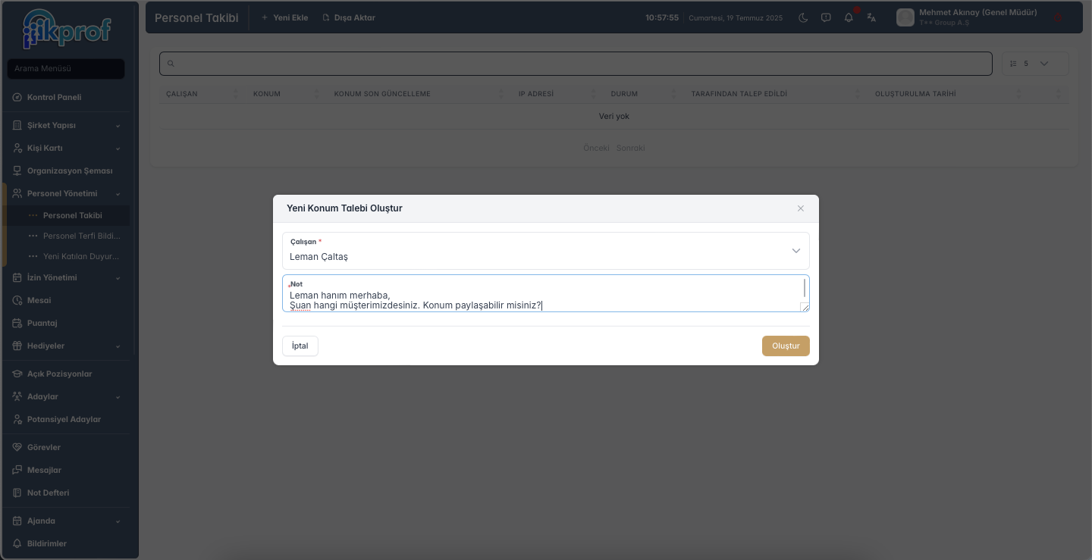This screenshot has width=1092, height=560.
Task: Sort by ÇALIŞAN column header
Action: 182,94
